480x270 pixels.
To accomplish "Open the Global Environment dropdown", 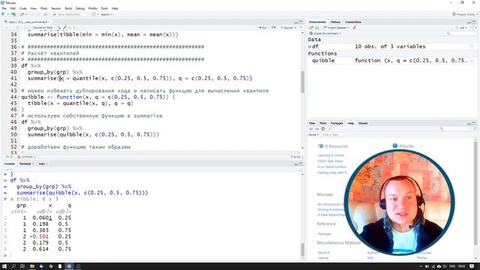I will pyautogui.click(x=325, y=33).
